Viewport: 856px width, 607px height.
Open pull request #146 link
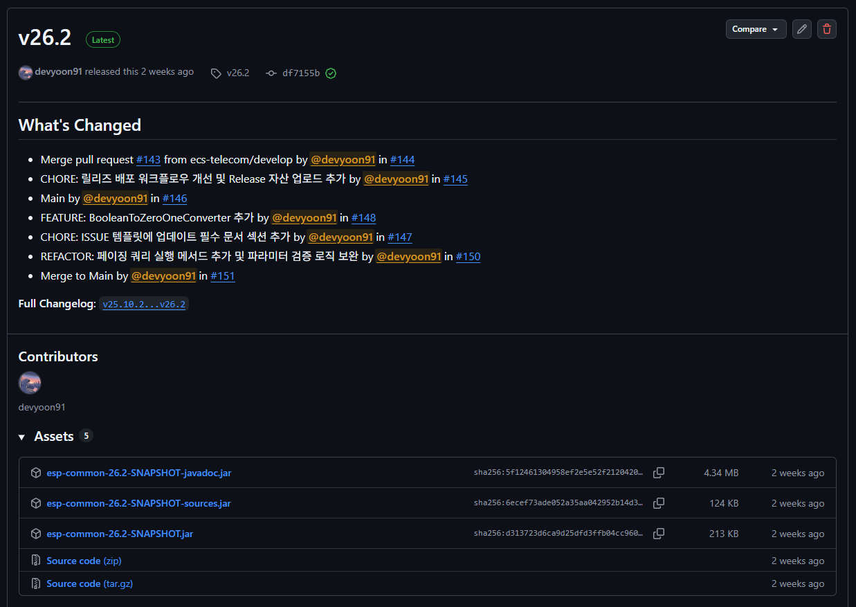coord(174,199)
